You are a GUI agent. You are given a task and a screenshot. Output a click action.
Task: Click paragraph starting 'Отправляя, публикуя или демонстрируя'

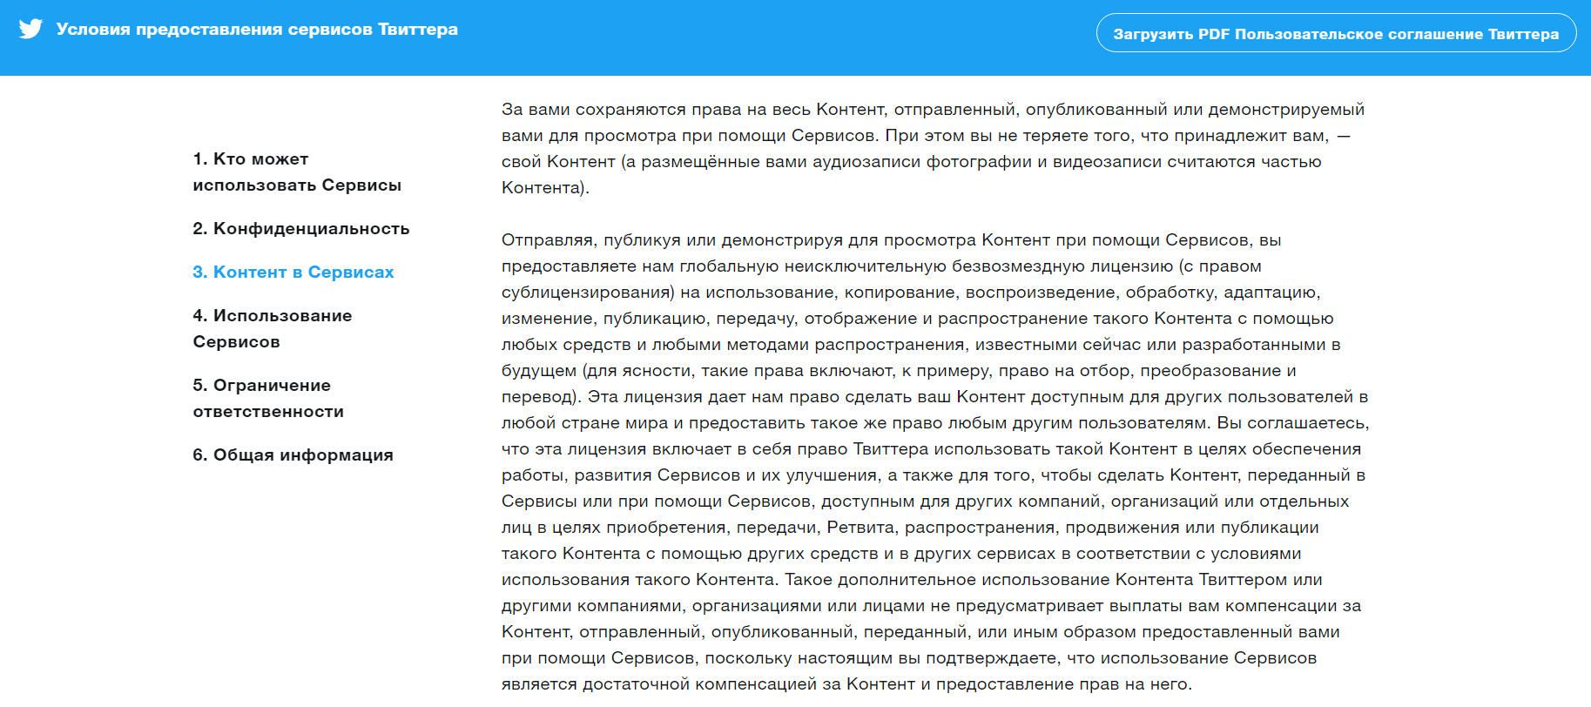tap(935, 461)
